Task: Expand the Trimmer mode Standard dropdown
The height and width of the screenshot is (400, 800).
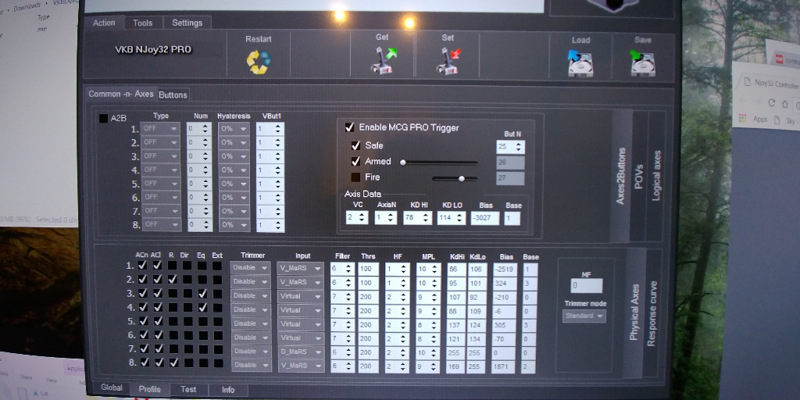Action: click(584, 316)
